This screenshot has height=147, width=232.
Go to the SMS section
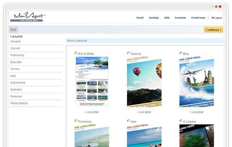(167, 18)
